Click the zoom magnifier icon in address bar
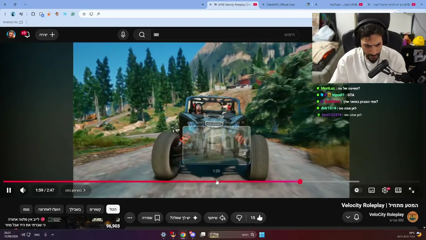Viewport: 426px width, 240px height. click(x=99, y=14)
